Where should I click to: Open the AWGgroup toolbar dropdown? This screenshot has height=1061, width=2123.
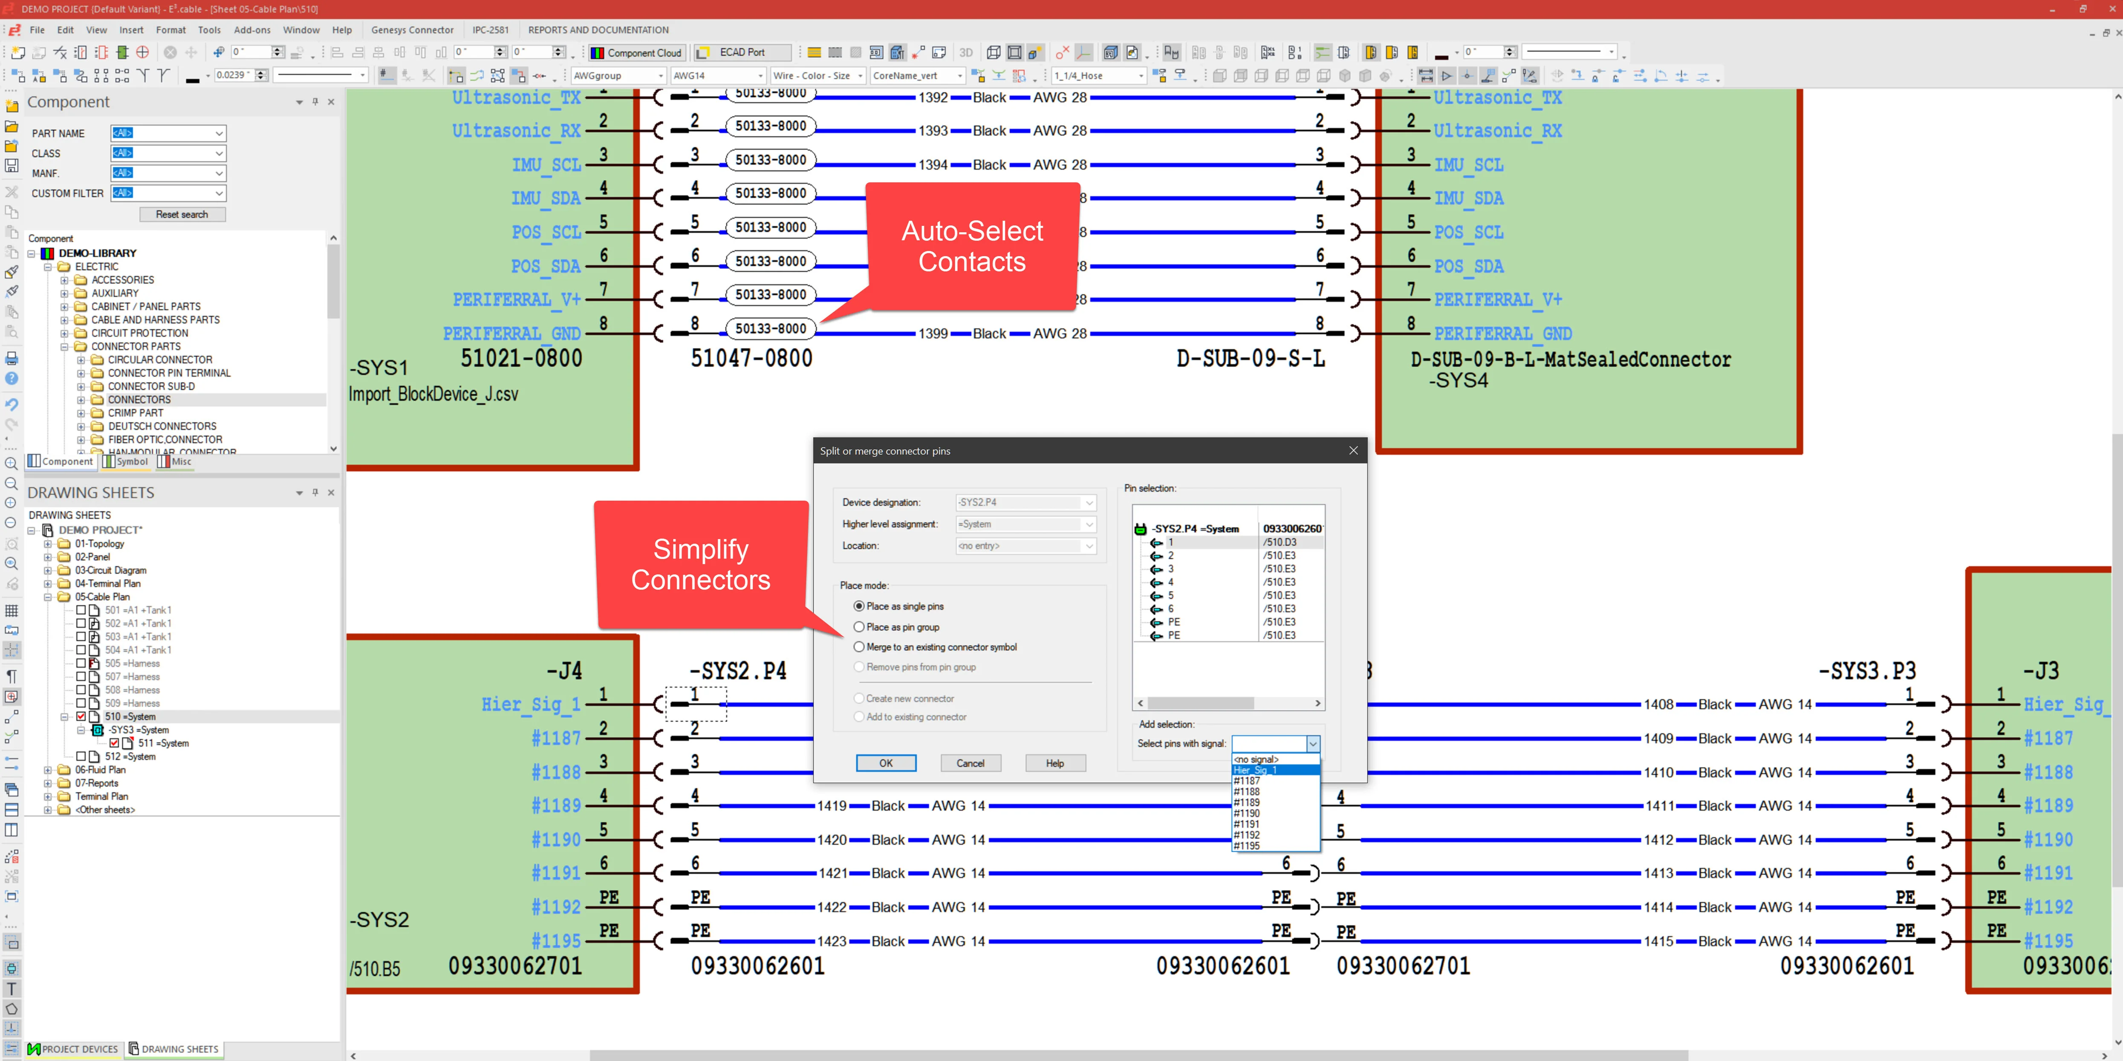click(x=660, y=76)
